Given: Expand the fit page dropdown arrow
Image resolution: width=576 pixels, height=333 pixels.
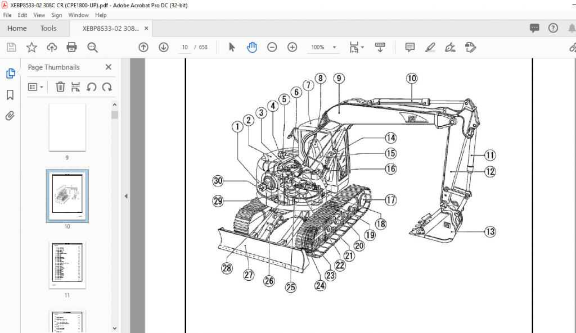Looking at the screenshot, I should pyautogui.click(x=363, y=47).
